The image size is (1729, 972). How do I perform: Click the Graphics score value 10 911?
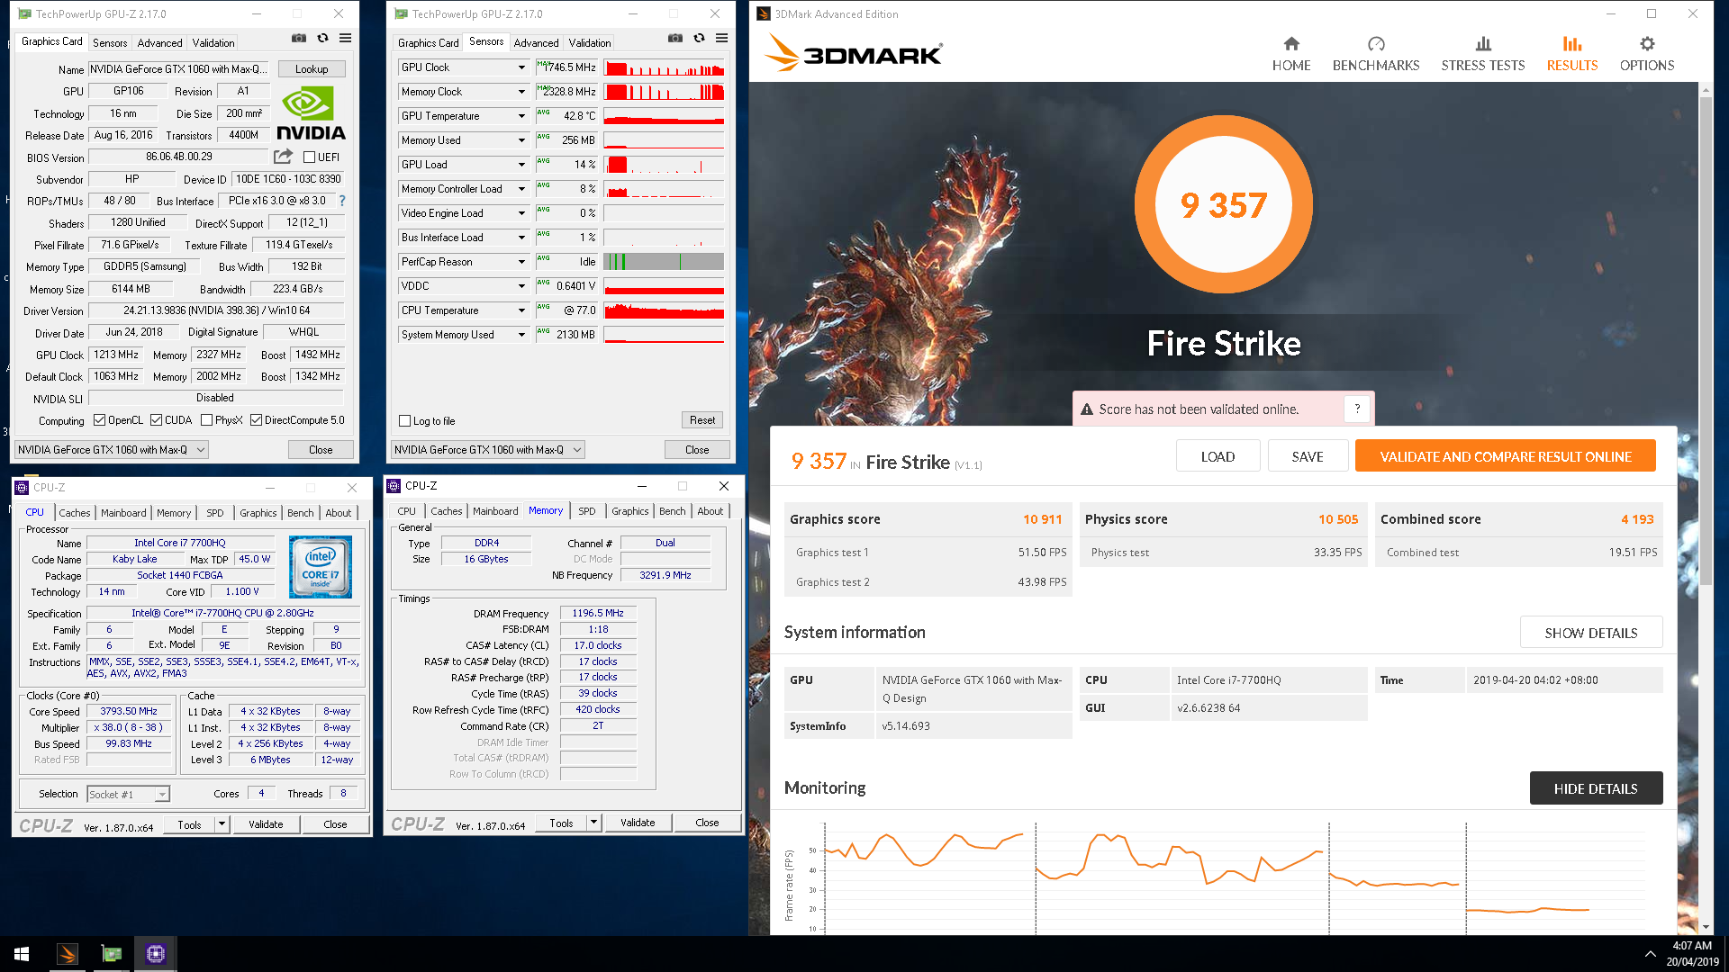(1042, 519)
